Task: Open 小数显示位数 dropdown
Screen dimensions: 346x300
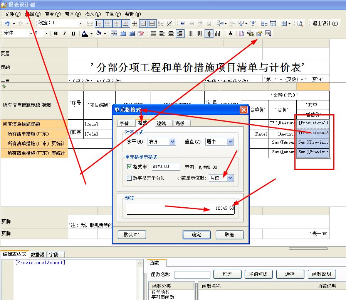Action: pyautogui.click(x=230, y=178)
